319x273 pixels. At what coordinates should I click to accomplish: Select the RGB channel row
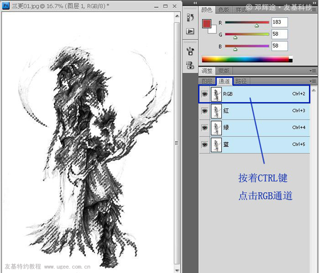tap(254, 94)
